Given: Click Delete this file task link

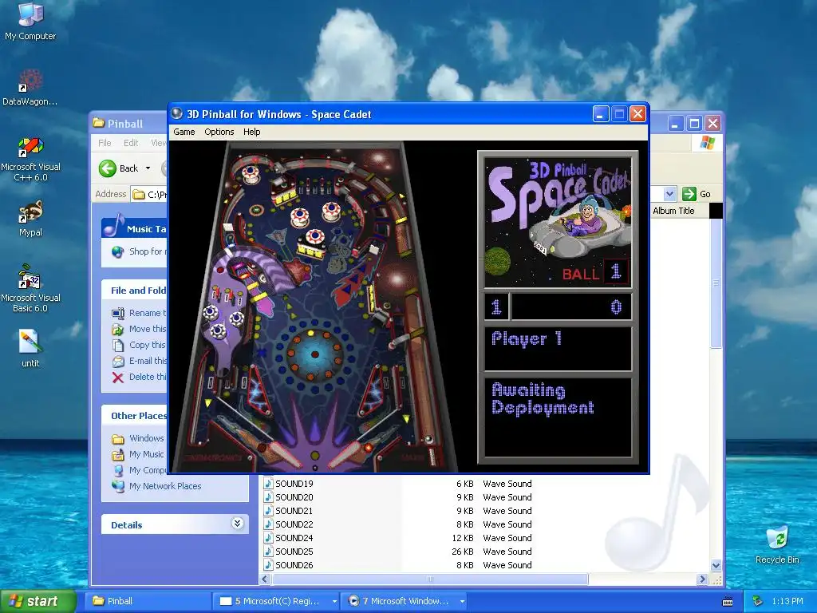Looking at the screenshot, I should click(148, 377).
